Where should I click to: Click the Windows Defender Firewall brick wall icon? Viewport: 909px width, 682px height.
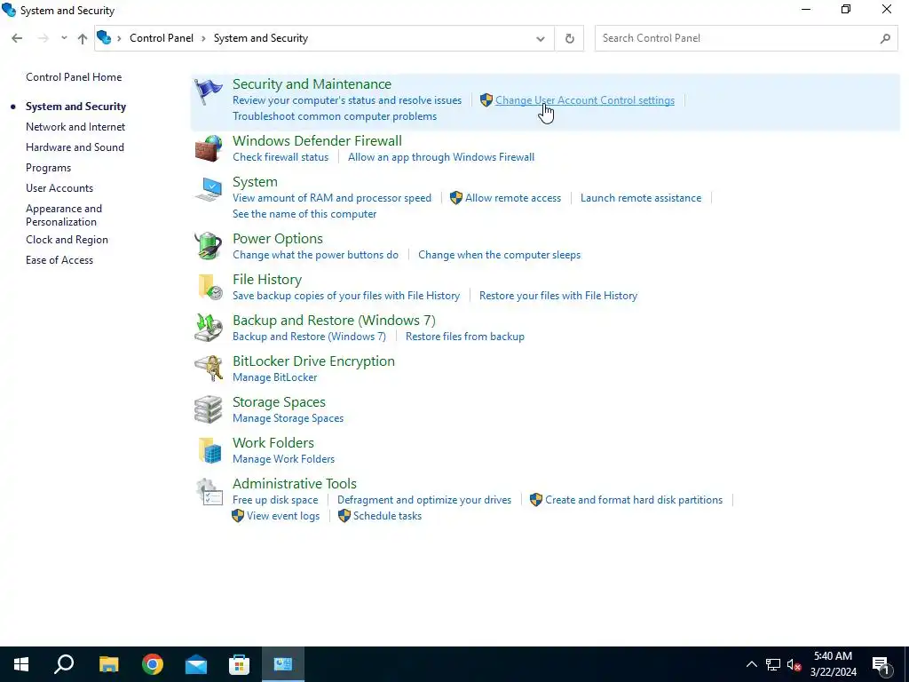click(x=208, y=148)
